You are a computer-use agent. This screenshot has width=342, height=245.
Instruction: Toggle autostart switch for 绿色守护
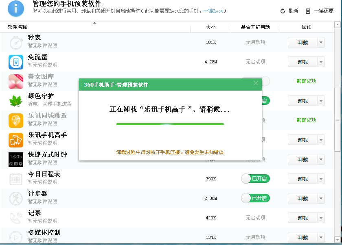pyautogui.click(x=266, y=101)
